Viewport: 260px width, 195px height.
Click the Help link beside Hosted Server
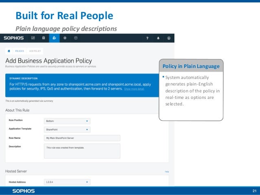(x=167, y=172)
